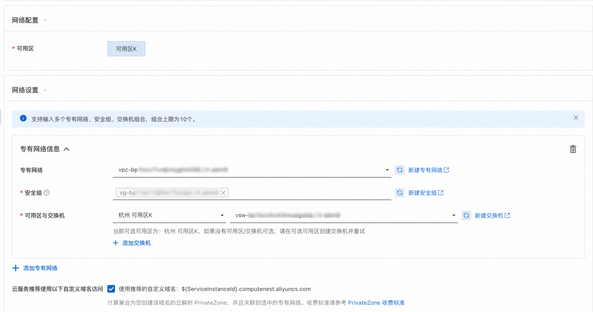Screen dimensions: 593x312
Task: Refresh the 专有网络 VPC list
Action: tap(399, 170)
